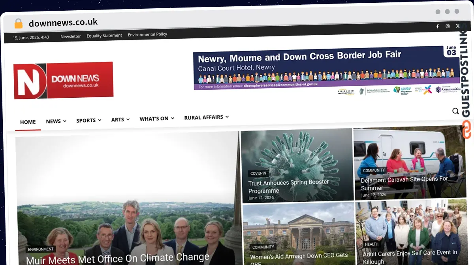Click the Community tag on Women's Aid story
474x265 pixels.
click(263, 247)
